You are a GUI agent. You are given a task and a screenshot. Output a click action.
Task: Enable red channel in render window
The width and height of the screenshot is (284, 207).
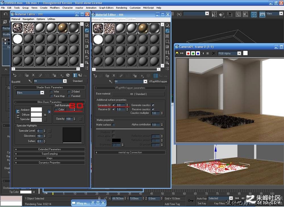tap(188, 53)
